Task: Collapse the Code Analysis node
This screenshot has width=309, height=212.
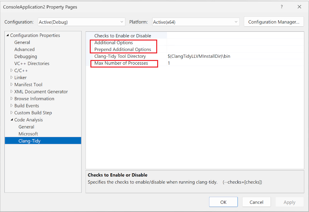Action: point(11,120)
